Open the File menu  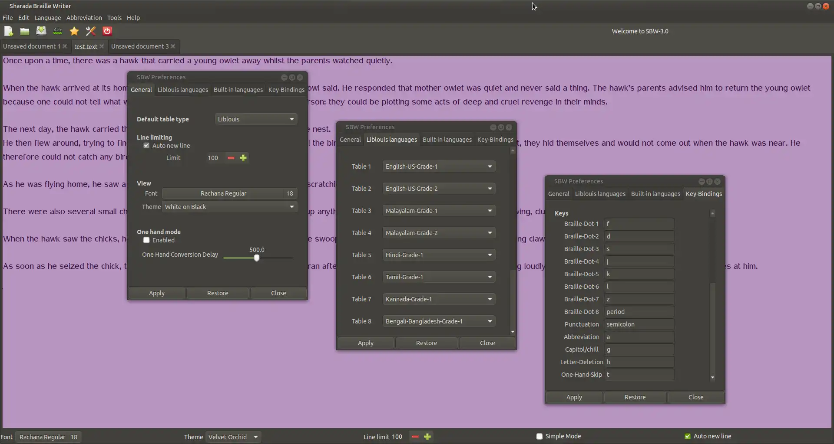[7, 18]
